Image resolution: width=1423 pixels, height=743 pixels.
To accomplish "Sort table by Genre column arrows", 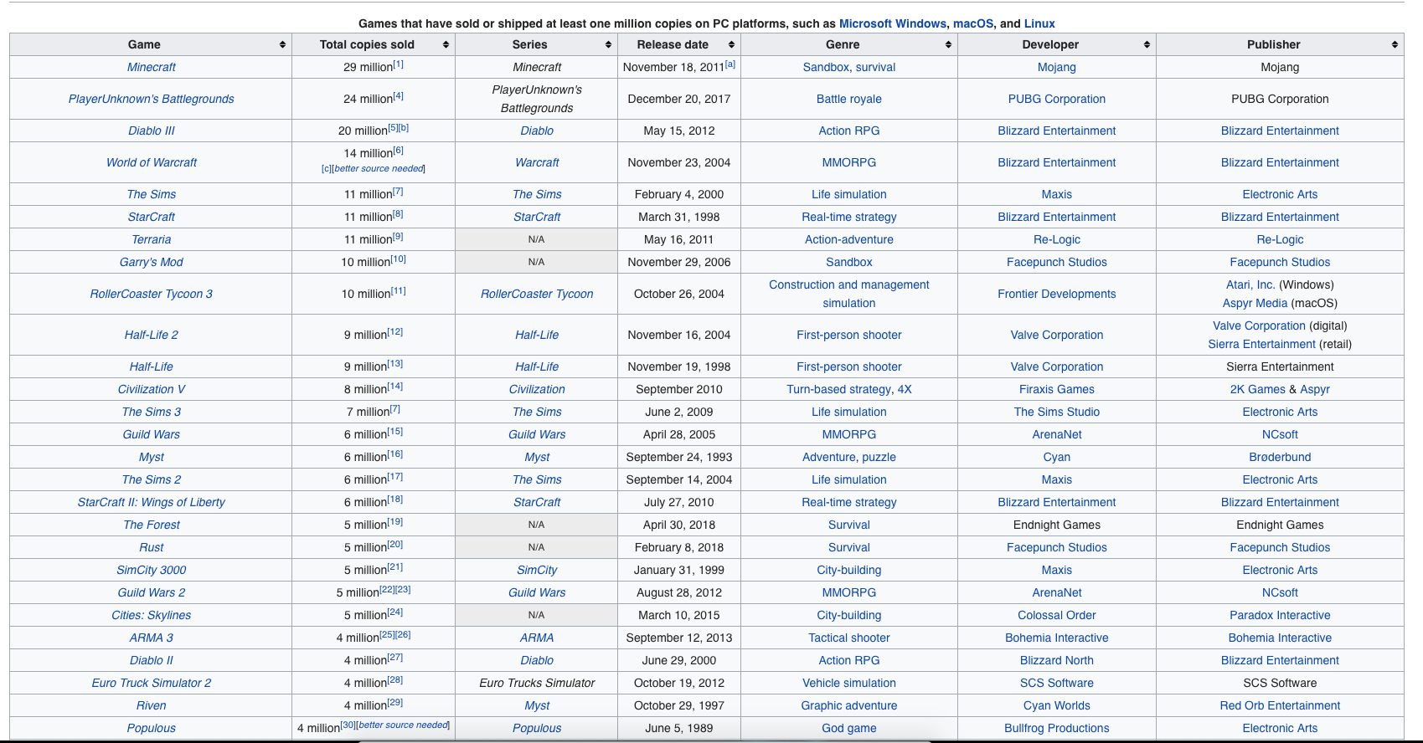I will (x=948, y=45).
